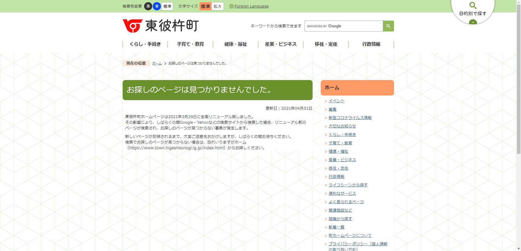Click the 東彼杵町 town logo
The width and height of the screenshot is (521, 251).
click(x=161, y=26)
